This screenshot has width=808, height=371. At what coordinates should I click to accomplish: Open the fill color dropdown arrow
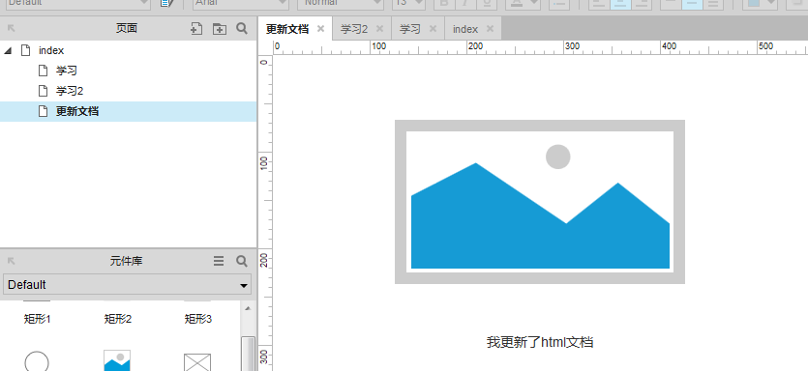coord(770,3)
